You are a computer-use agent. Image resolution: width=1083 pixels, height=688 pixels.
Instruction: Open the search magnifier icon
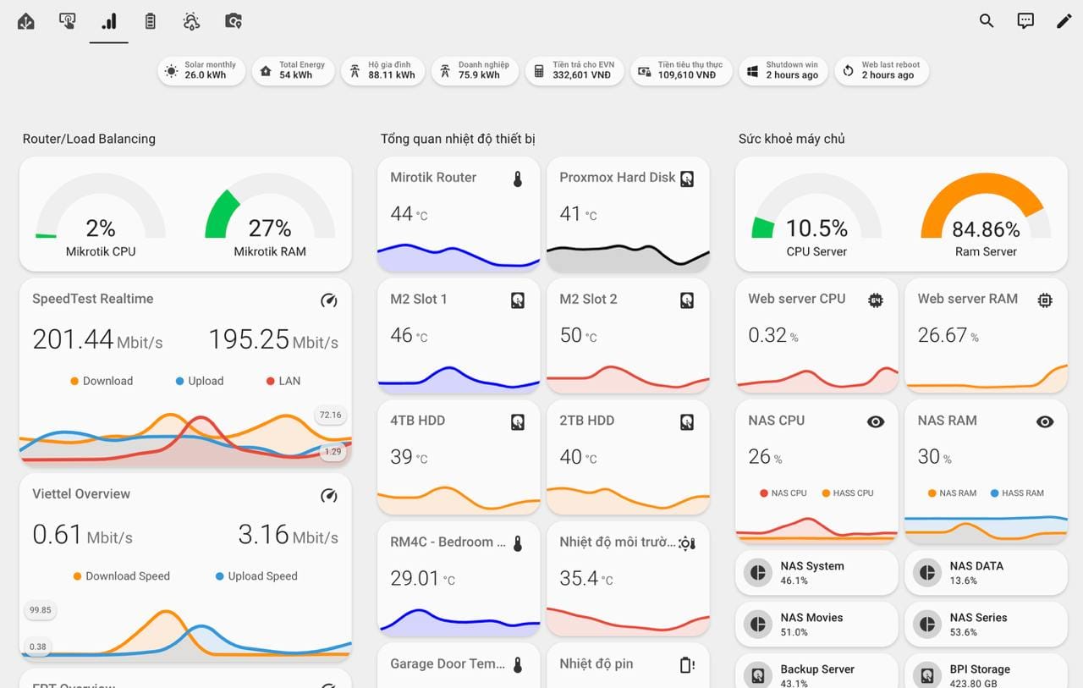click(x=987, y=21)
